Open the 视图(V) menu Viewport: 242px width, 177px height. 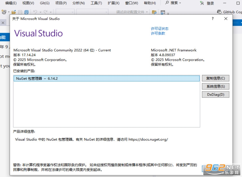28,3
